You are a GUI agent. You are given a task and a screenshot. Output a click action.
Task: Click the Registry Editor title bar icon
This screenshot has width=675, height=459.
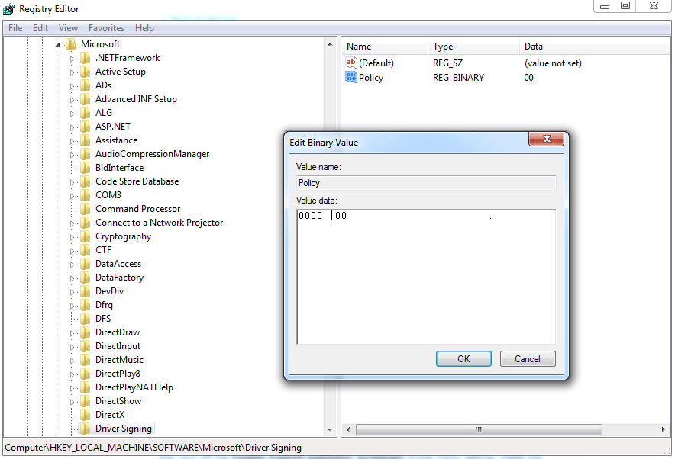[x=8, y=9]
